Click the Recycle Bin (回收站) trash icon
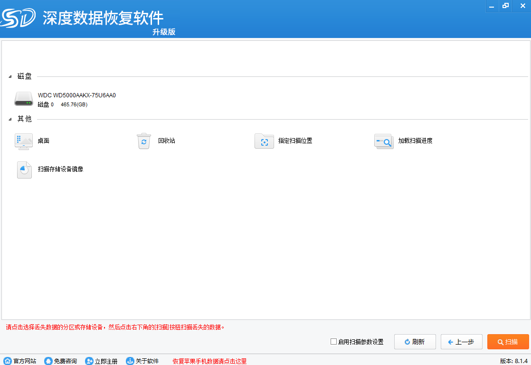531x365 pixels. tap(143, 141)
